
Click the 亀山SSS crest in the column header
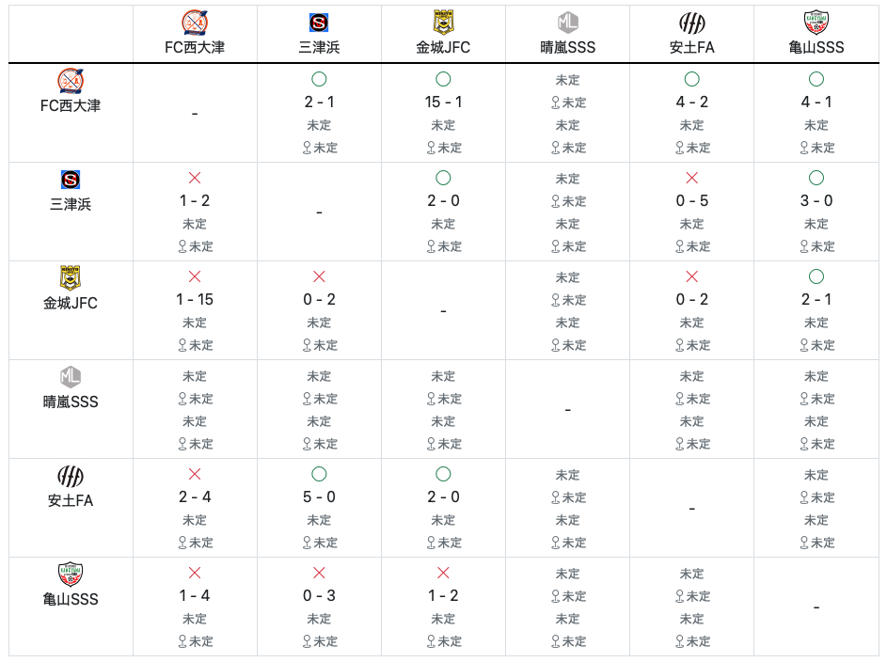(x=816, y=23)
